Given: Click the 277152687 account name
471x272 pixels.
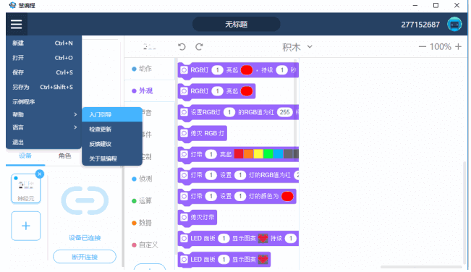Looking at the screenshot, I should [x=420, y=25].
